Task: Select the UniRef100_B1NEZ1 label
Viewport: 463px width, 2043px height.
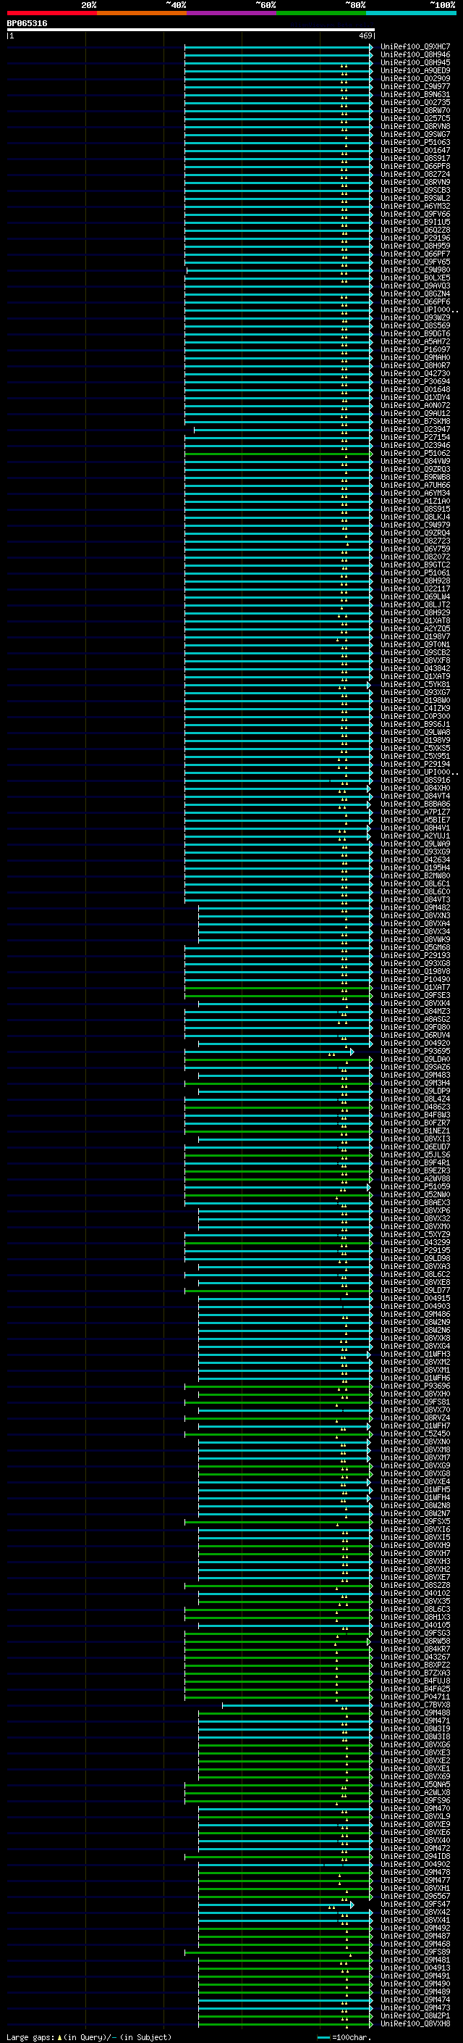Action: 415,1131
